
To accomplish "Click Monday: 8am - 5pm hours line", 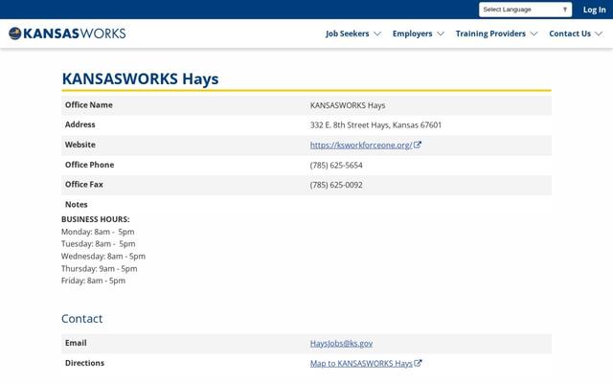I will [x=98, y=232].
